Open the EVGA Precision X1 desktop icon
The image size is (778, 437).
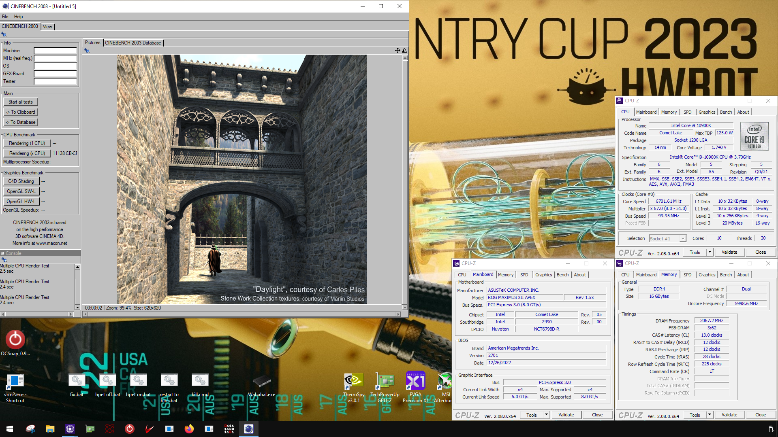point(415,388)
